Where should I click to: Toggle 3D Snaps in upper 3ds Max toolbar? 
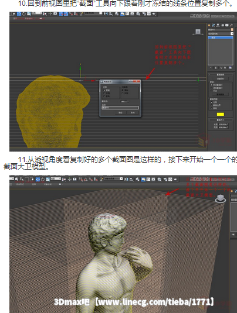61,14
